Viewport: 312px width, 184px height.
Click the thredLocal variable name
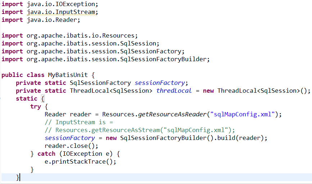pos(174,91)
